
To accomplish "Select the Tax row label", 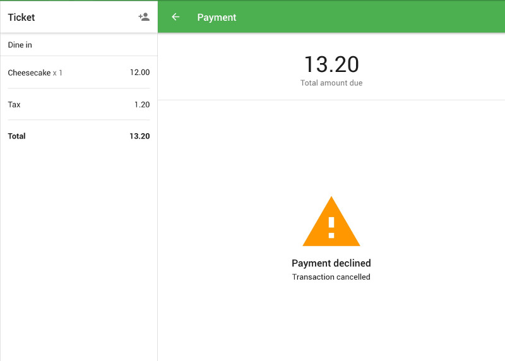I will [x=14, y=105].
